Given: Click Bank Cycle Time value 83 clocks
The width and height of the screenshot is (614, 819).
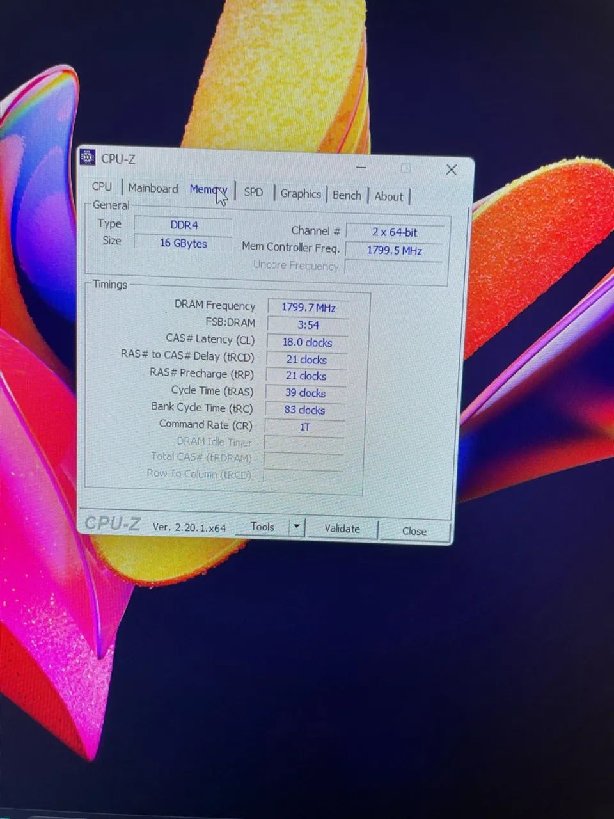Looking at the screenshot, I should [x=304, y=410].
